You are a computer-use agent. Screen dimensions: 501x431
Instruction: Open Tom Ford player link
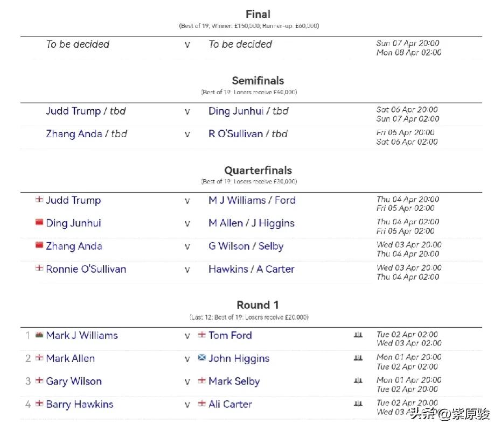coord(230,335)
